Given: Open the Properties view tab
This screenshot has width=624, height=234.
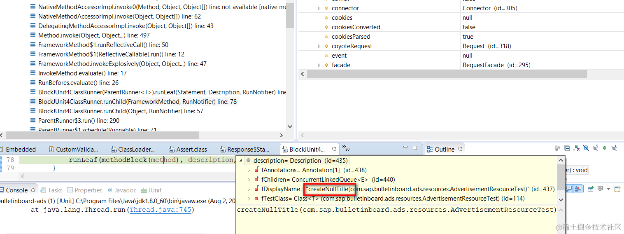Looking at the screenshot, I should [x=85, y=190].
